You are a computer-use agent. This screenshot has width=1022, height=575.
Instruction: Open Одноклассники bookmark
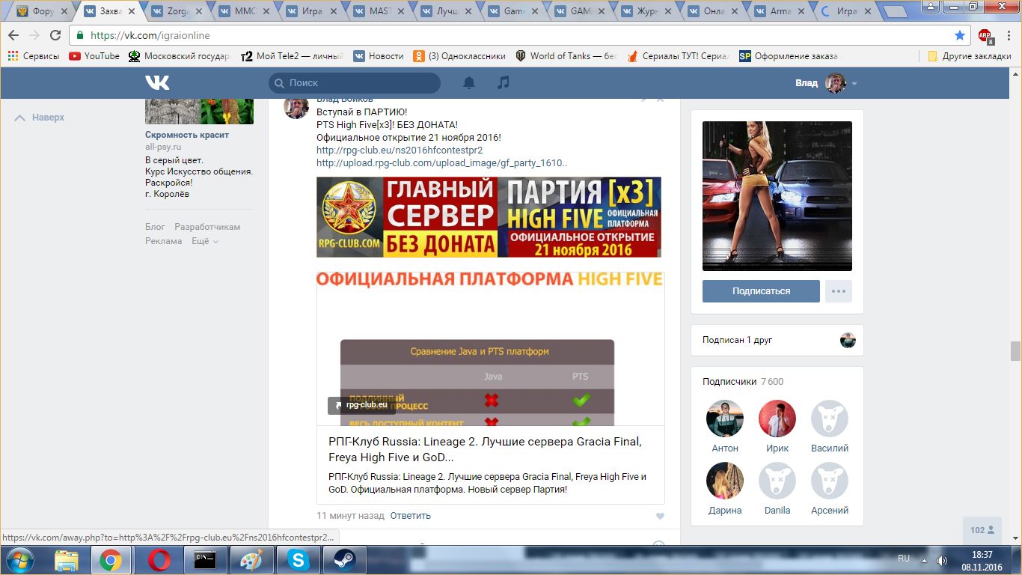coord(459,56)
